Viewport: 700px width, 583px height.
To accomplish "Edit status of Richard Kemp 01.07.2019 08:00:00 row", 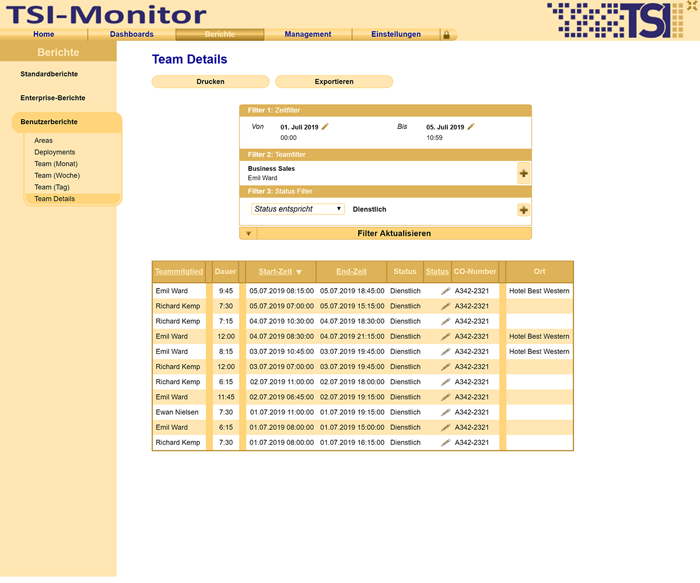I will [x=446, y=442].
